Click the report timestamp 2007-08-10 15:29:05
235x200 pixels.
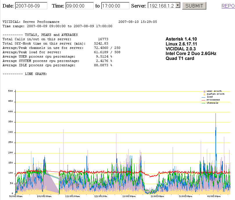[x=138, y=22]
